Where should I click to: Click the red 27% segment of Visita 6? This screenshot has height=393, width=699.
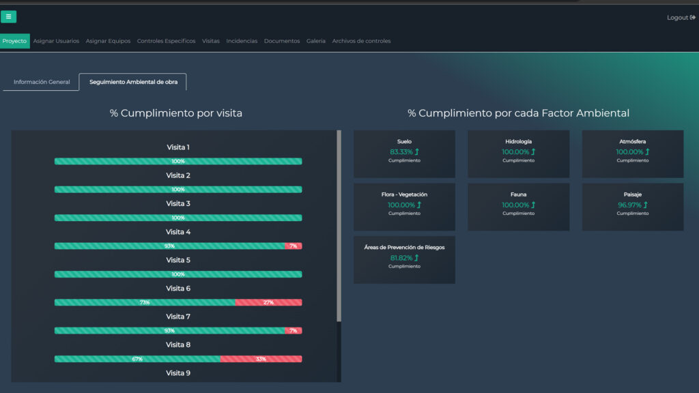coord(269,302)
